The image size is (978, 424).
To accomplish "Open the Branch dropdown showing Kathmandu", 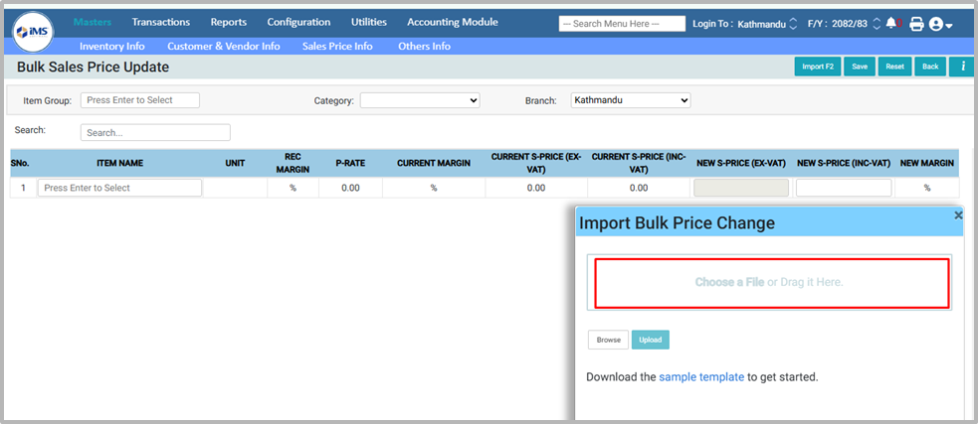I will 630,100.
